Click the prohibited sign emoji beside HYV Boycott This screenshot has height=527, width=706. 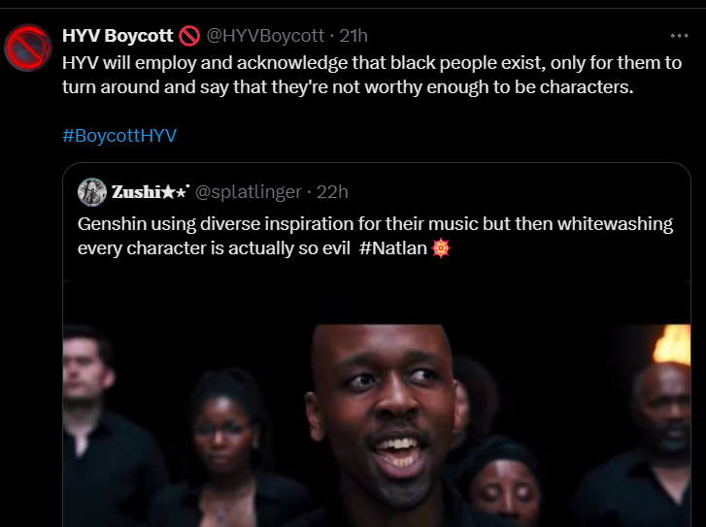point(189,36)
